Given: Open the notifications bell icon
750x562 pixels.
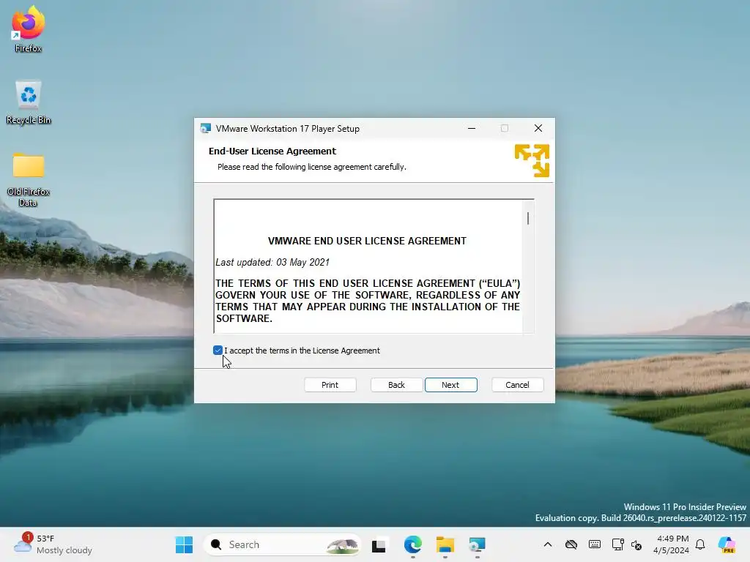Looking at the screenshot, I should [x=700, y=544].
